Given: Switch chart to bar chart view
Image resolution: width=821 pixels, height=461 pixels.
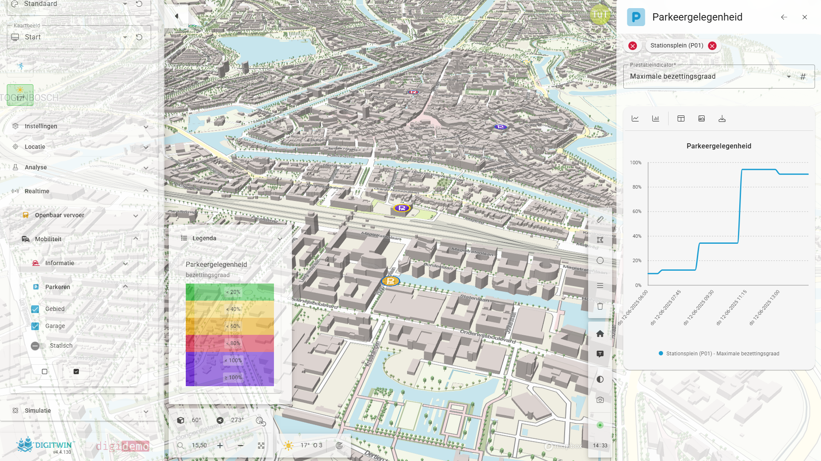Looking at the screenshot, I should (655, 118).
